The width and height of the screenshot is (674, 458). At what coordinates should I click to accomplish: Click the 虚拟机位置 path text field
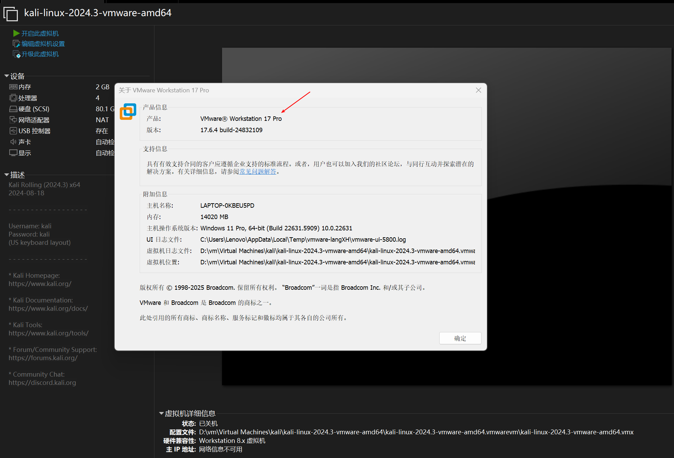pyautogui.click(x=337, y=262)
